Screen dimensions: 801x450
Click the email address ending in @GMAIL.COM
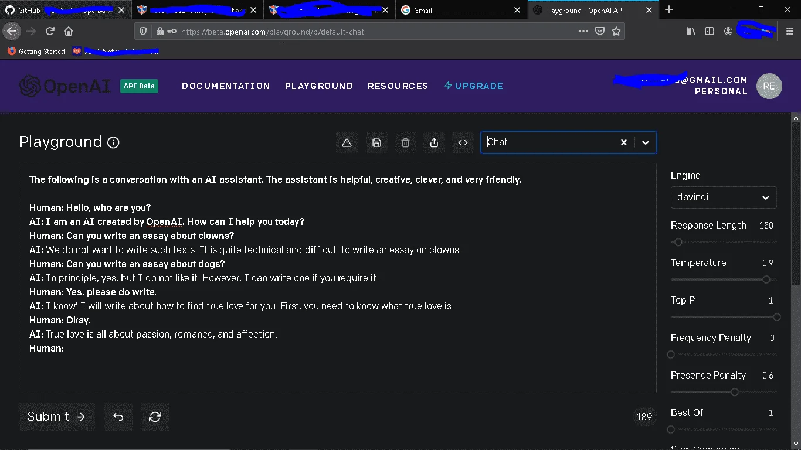point(680,80)
